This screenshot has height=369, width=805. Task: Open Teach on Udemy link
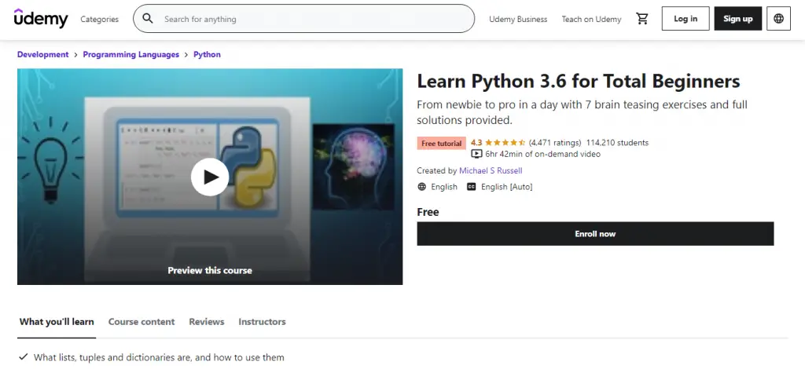pos(591,19)
